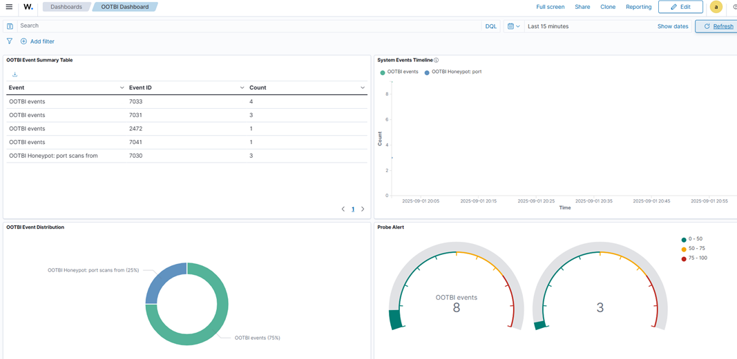Go to the previous table page arrow

343,209
